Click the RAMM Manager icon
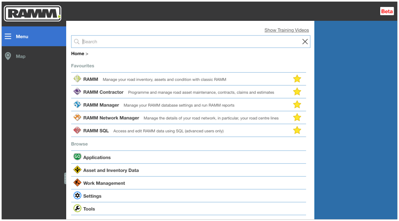Screen dimensions: 399x221 point(77,104)
